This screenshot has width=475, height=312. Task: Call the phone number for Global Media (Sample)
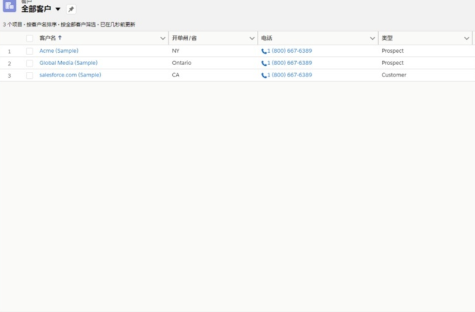pos(290,63)
